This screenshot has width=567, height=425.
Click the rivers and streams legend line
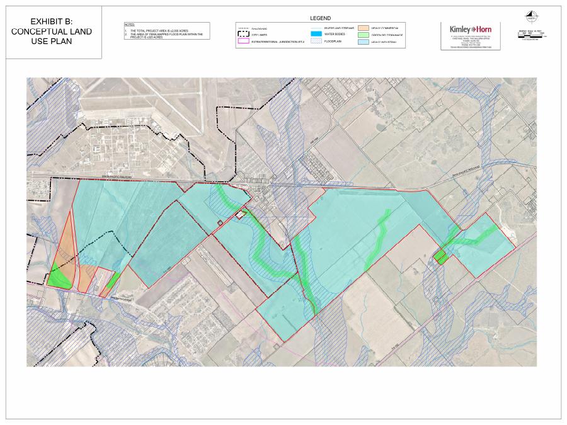316,28
